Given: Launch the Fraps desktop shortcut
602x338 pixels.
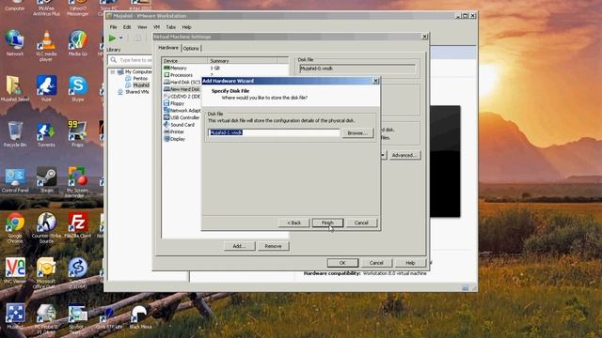Looking at the screenshot, I should click(78, 134).
